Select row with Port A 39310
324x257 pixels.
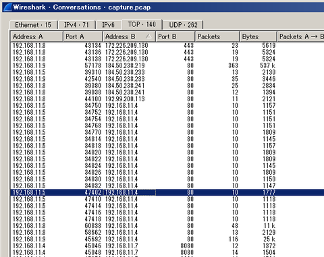point(167,72)
